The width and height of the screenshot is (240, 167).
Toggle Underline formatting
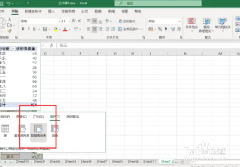point(34,29)
